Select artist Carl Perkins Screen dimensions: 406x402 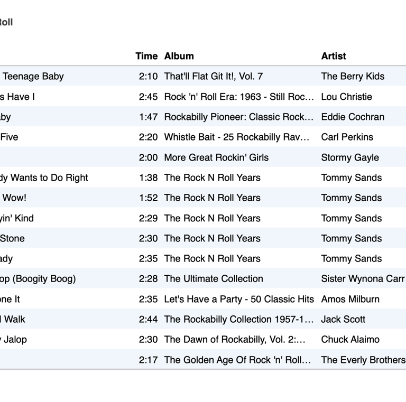[347, 137]
